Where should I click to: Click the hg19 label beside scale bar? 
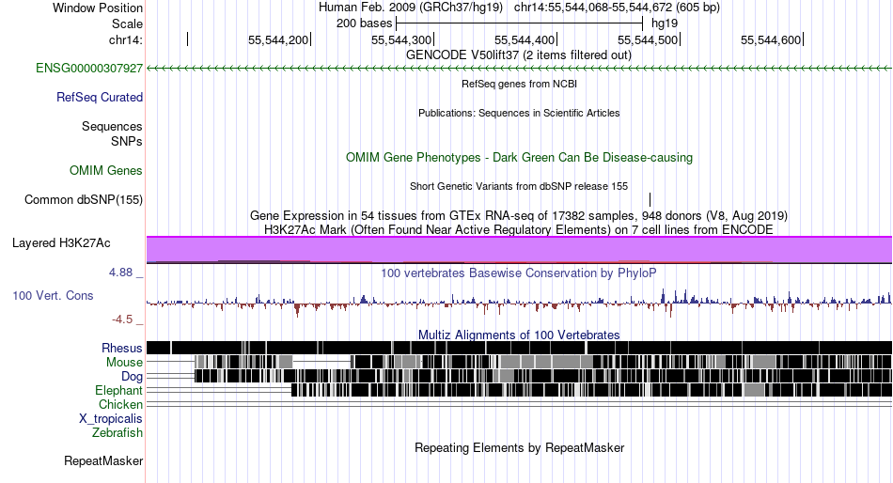(x=664, y=23)
